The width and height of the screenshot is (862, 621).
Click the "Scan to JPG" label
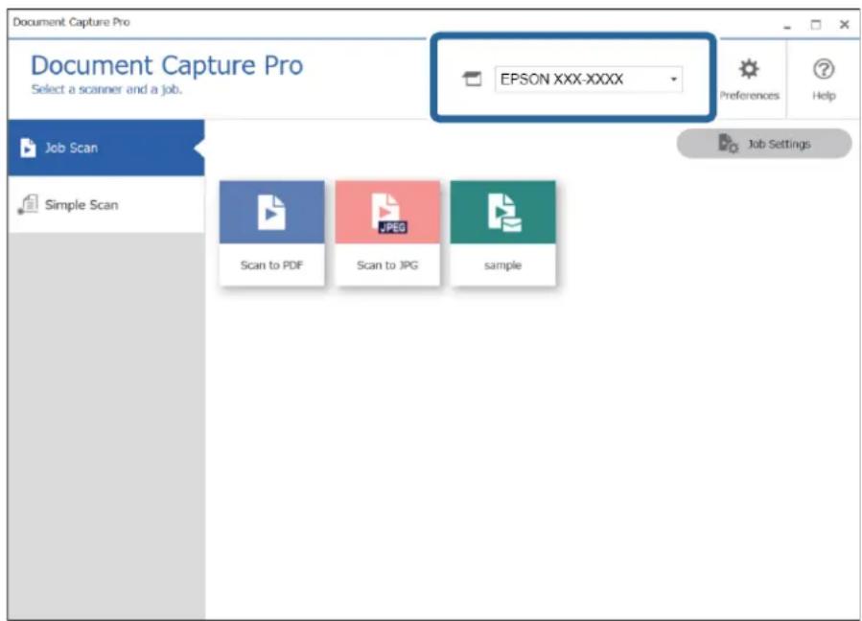tap(387, 265)
